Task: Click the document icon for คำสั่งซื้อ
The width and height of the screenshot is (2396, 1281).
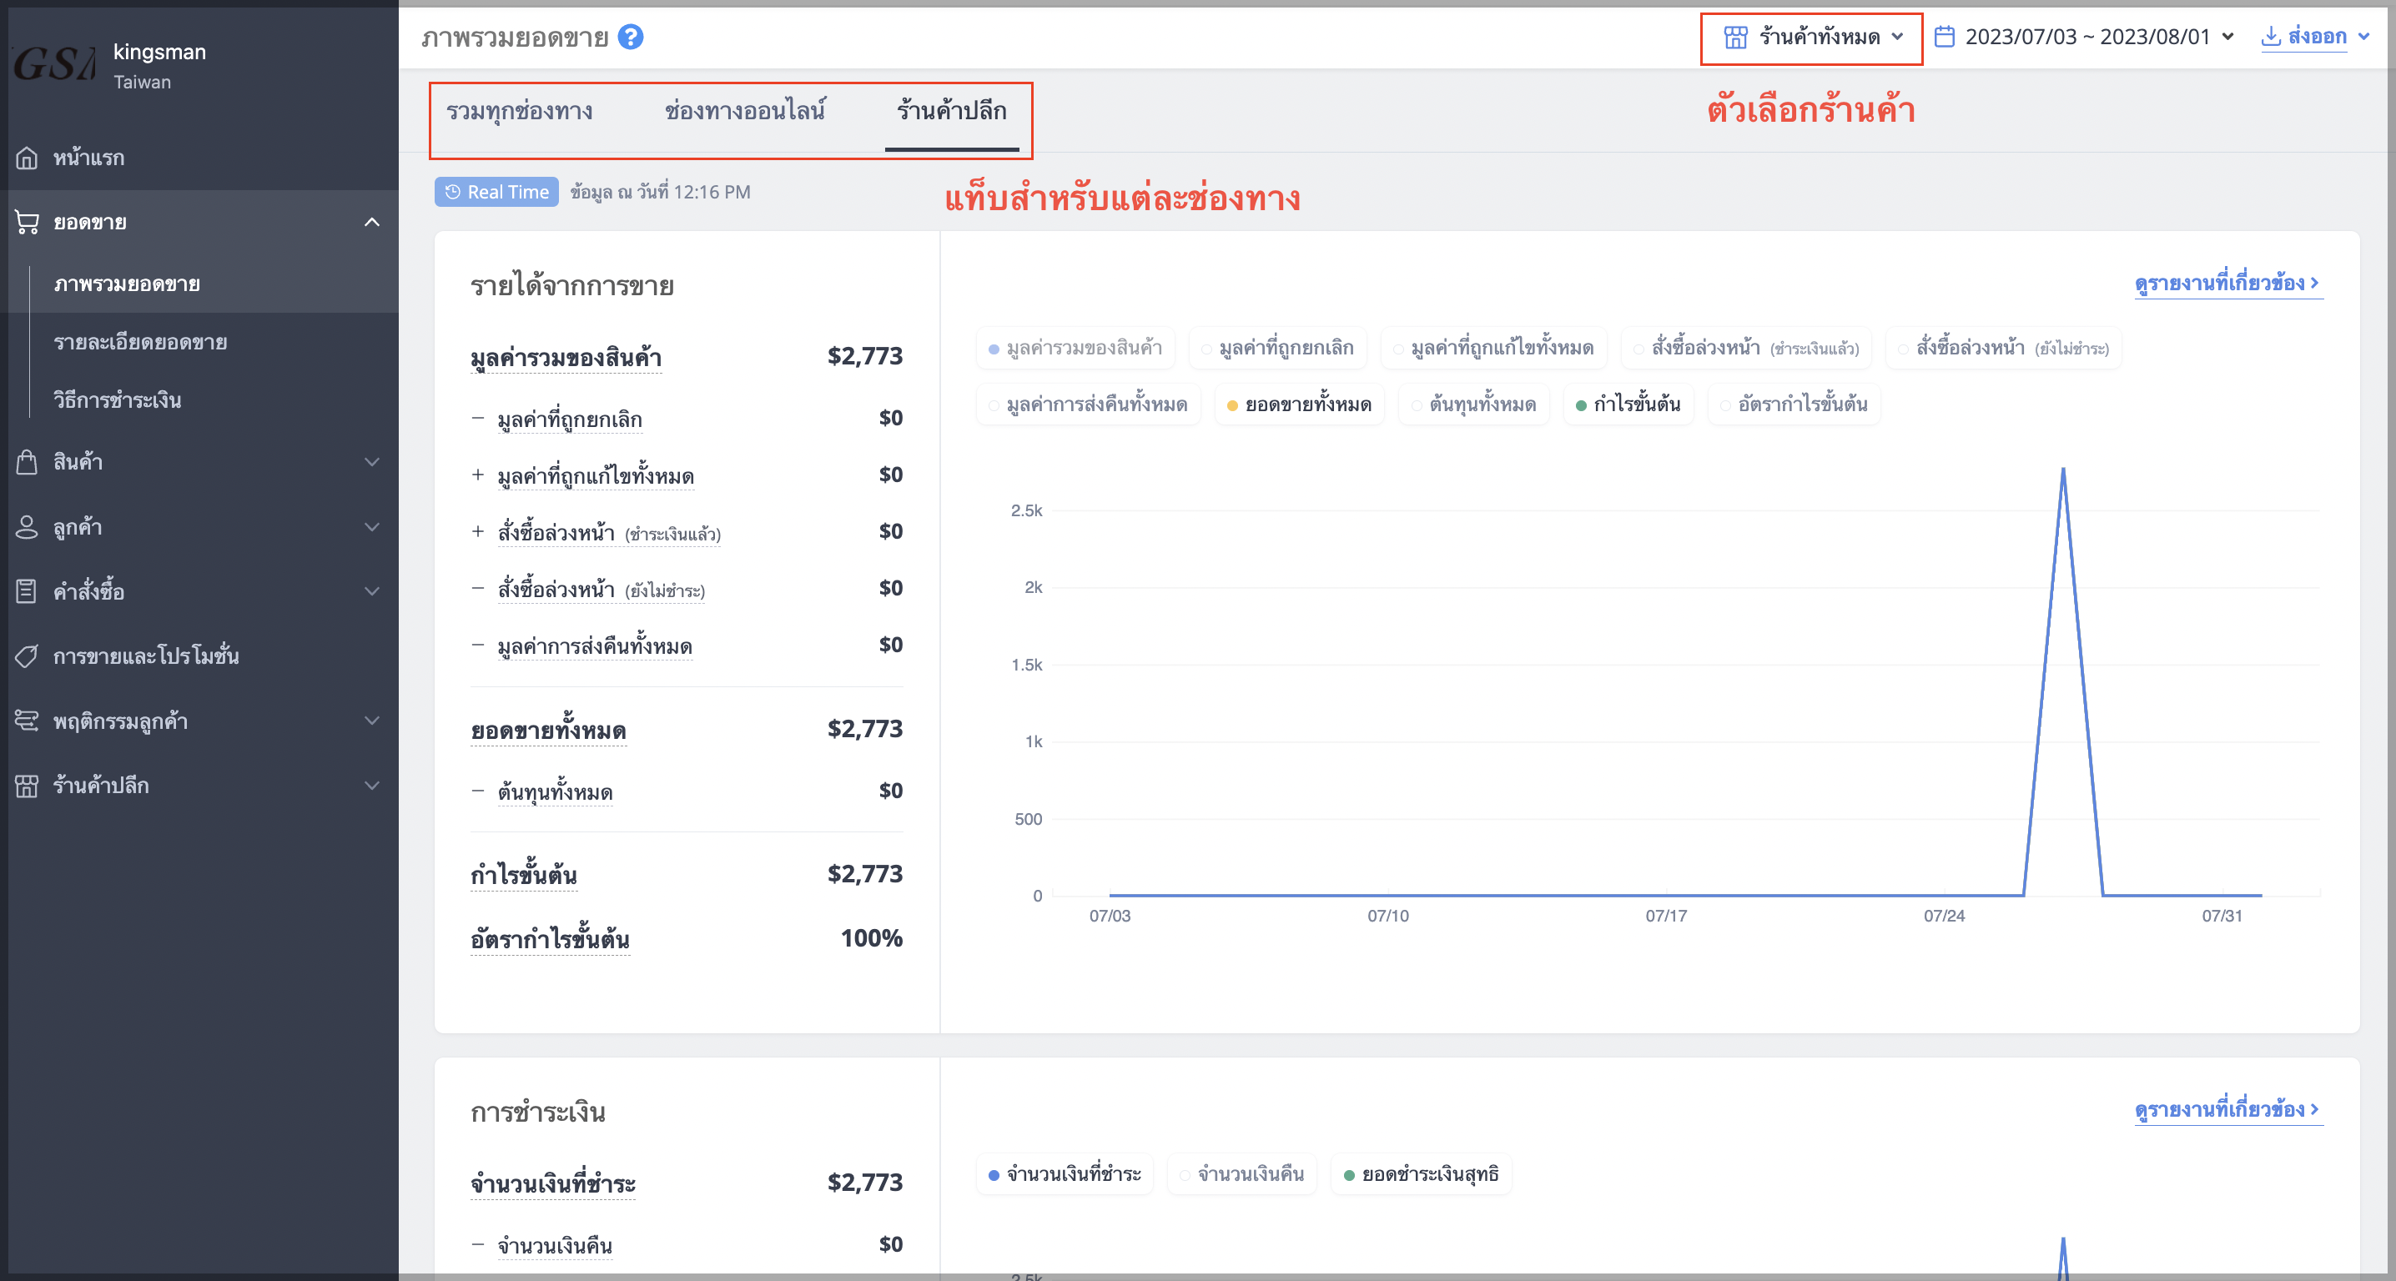Action: tap(27, 591)
